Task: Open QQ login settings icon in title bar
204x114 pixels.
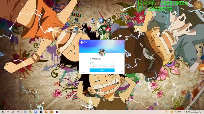Action: point(117,41)
